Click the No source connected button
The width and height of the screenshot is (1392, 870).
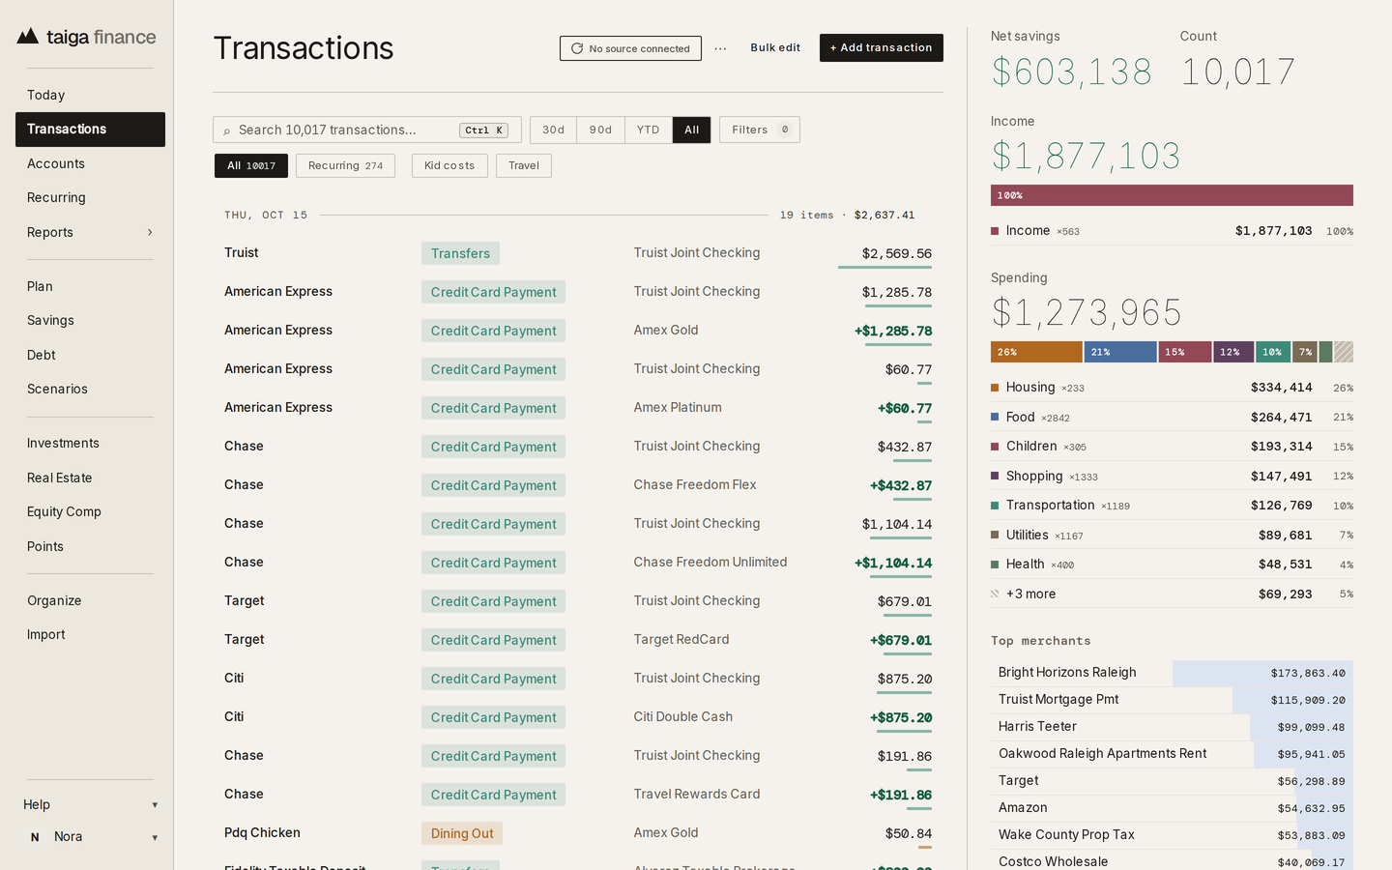(631, 48)
